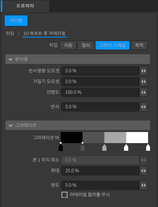
Task: Click the 명도 slider arrows icon
Action: tap(143, 185)
